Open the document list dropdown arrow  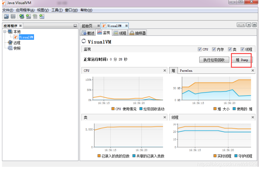249,25
